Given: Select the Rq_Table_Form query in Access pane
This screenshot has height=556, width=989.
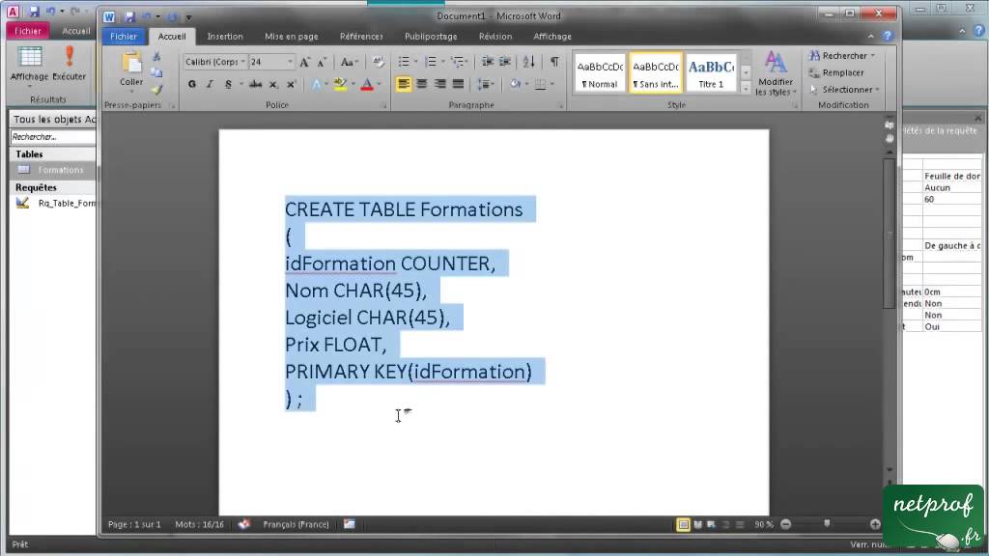Looking at the screenshot, I should coord(53,203).
